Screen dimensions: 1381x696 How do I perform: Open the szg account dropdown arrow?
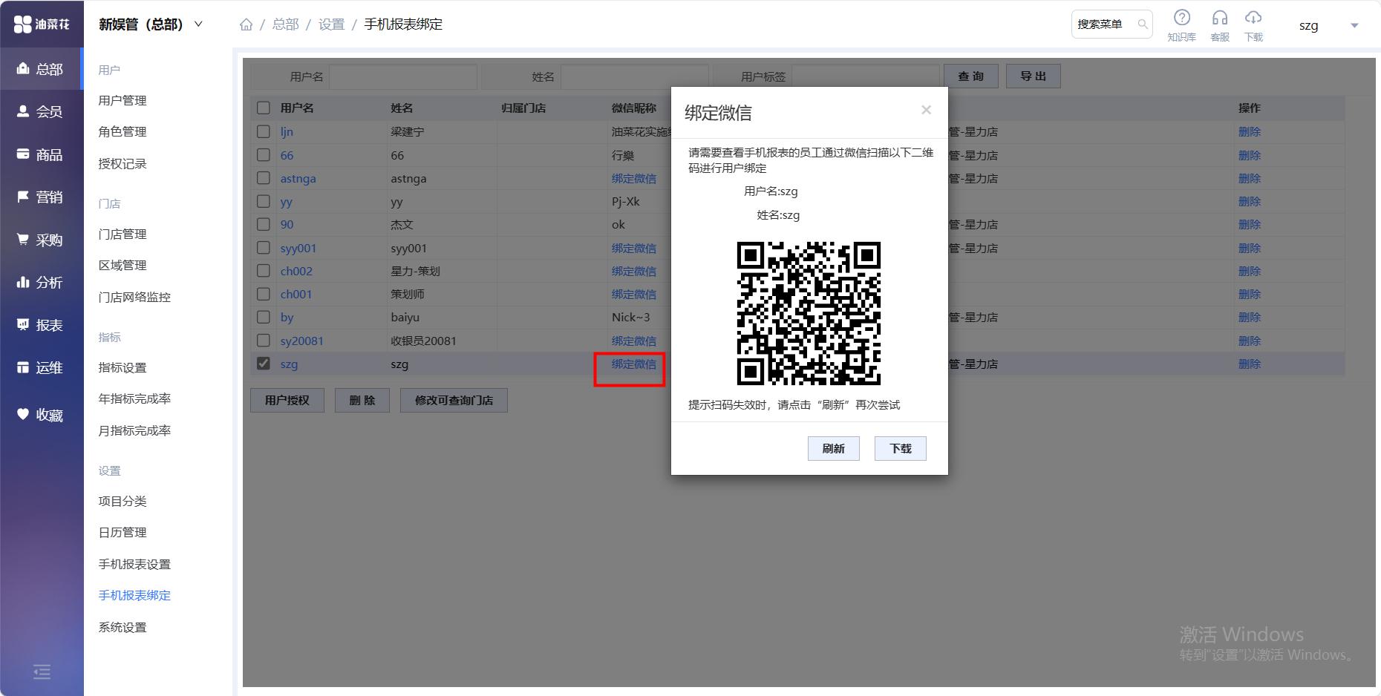pyautogui.click(x=1354, y=25)
